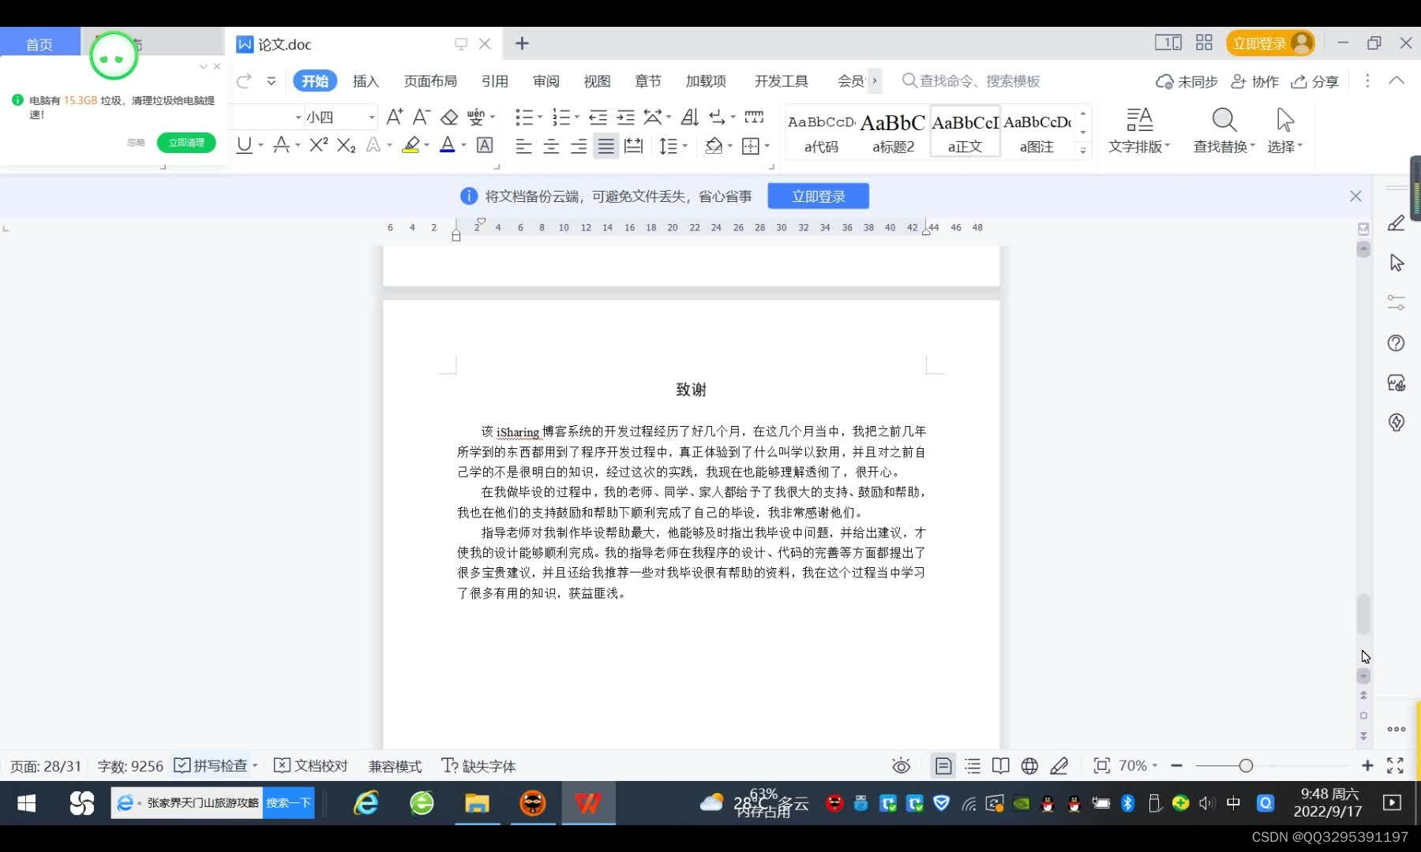
Task: Click the 查找命令 search box
Action: 971,80
